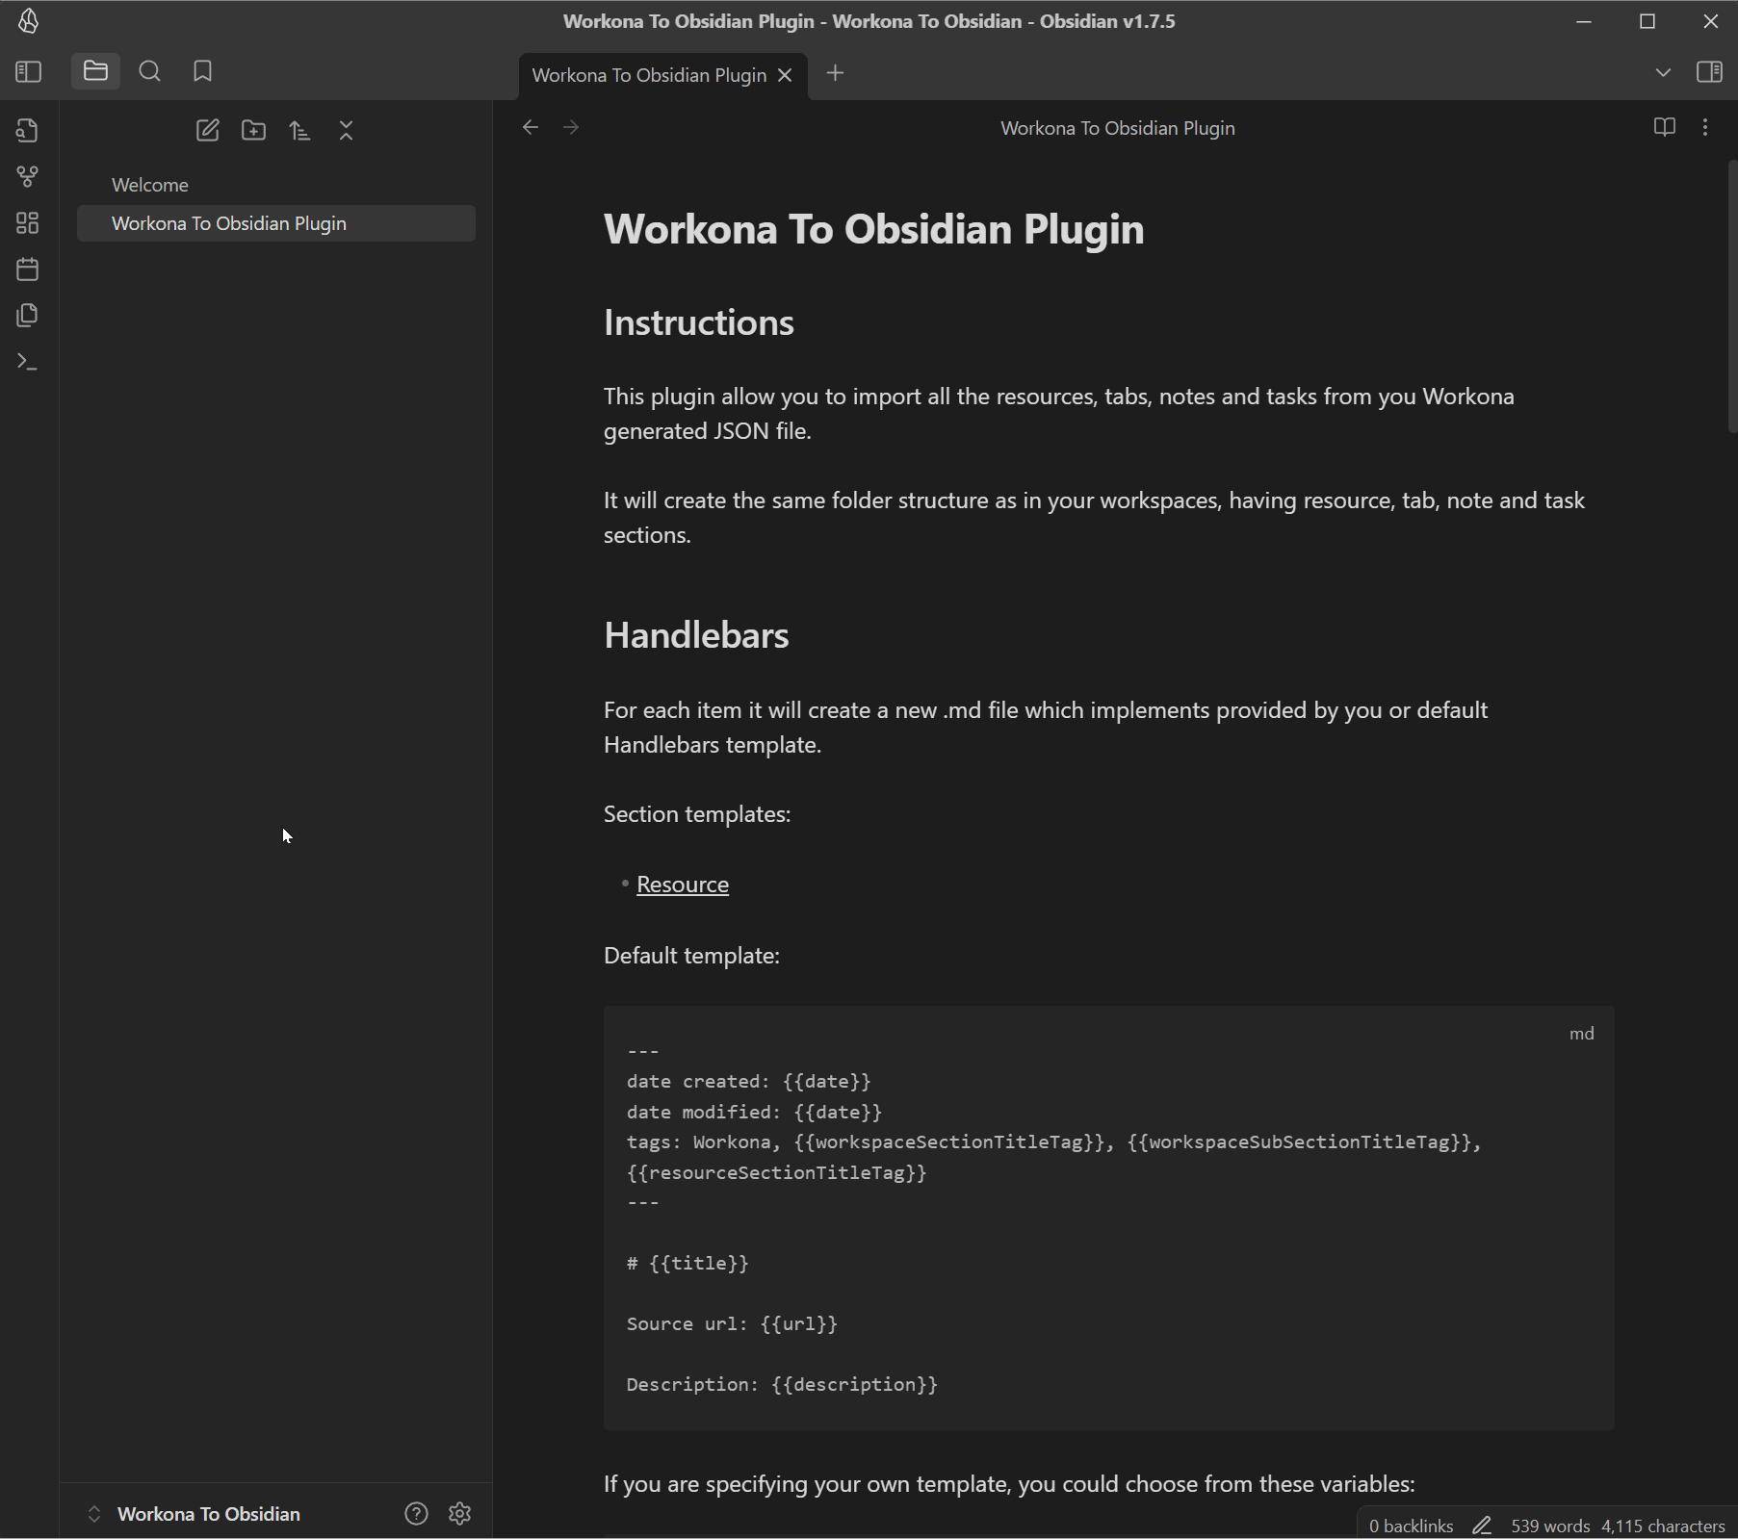Open more options three-dot menu

[x=1705, y=127]
